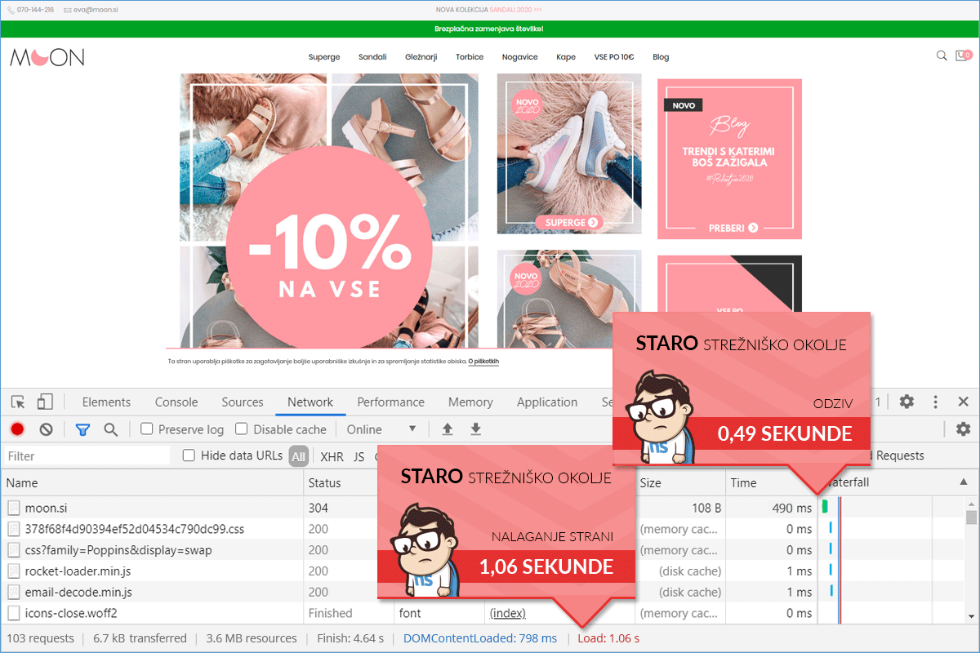Open the shopping cart icon
Viewport: 980px width, 653px height.
pyautogui.click(x=964, y=56)
